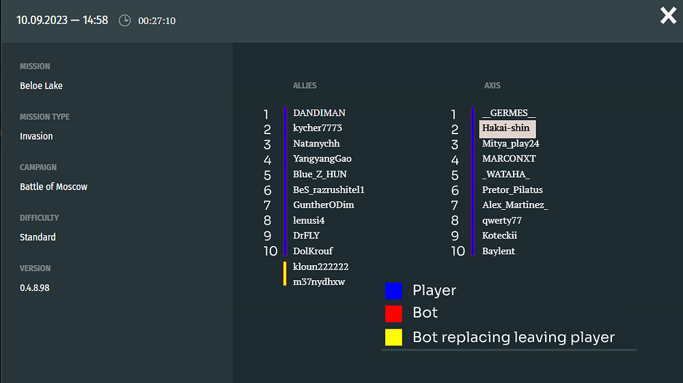Close the match details panel with X
Image resolution: width=683 pixels, height=383 pixels.
(x=668, y=16)
